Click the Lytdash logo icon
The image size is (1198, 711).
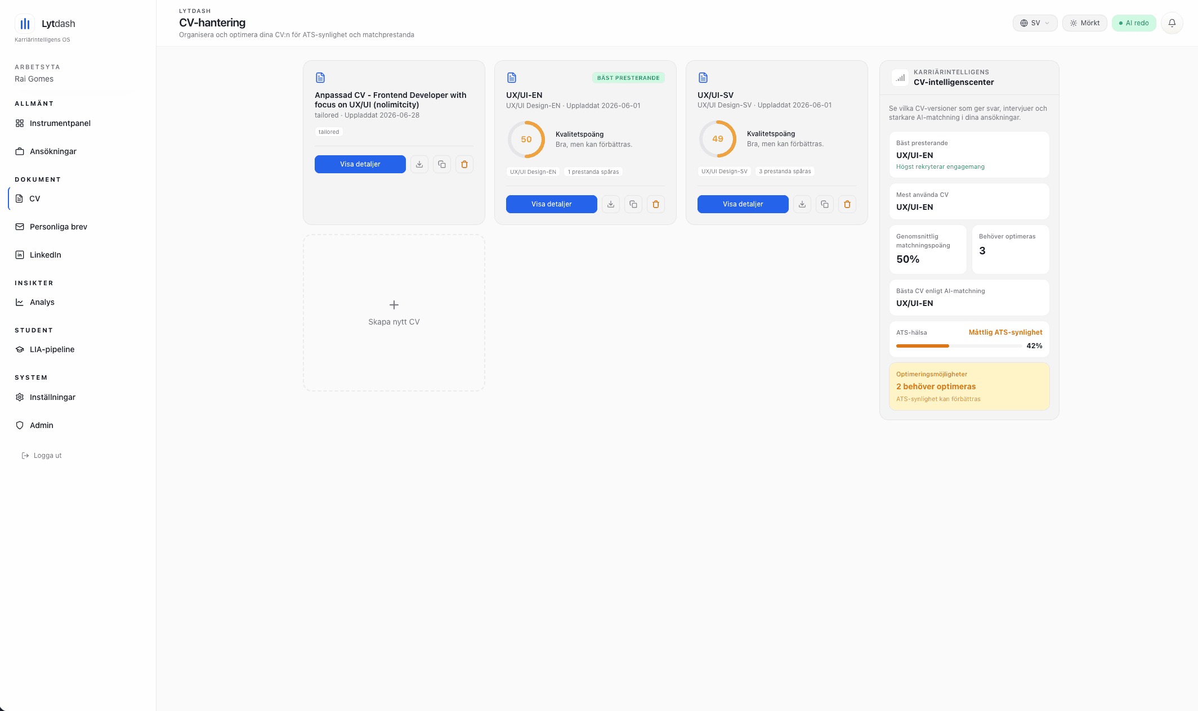[25, 24]
